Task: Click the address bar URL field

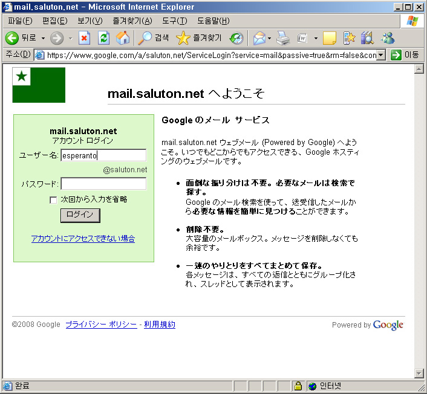Action: click(211, 55)
